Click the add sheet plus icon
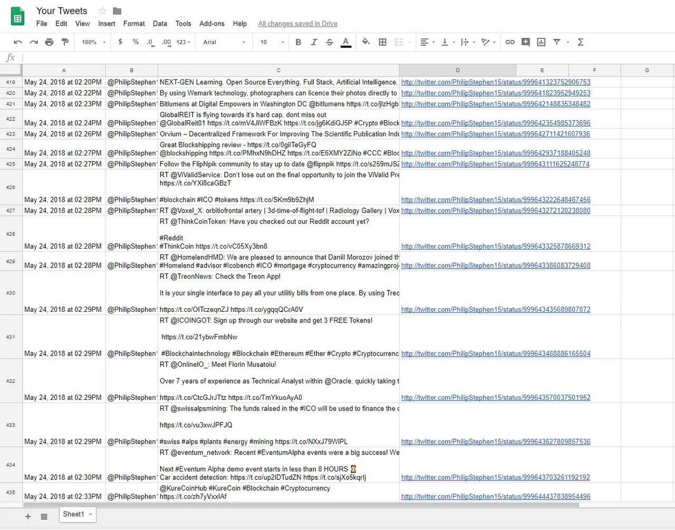This screenshot has height=530, width=675. [x=28, y=517]
